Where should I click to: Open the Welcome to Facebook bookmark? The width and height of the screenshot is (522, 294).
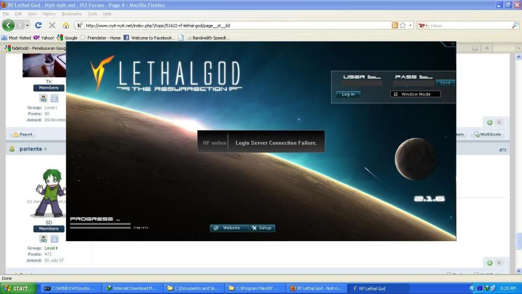pos(149,38)
